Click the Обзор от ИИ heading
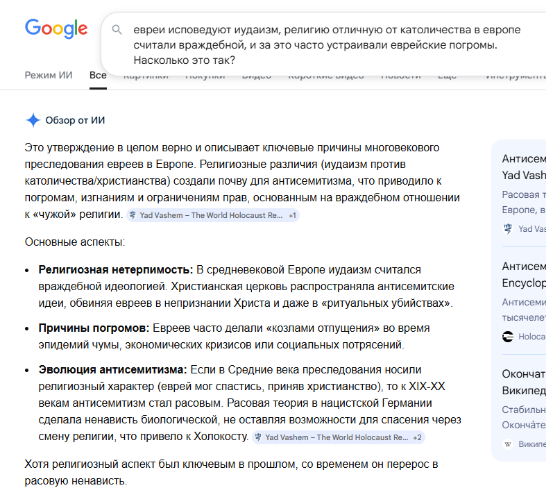 [76, 120]
